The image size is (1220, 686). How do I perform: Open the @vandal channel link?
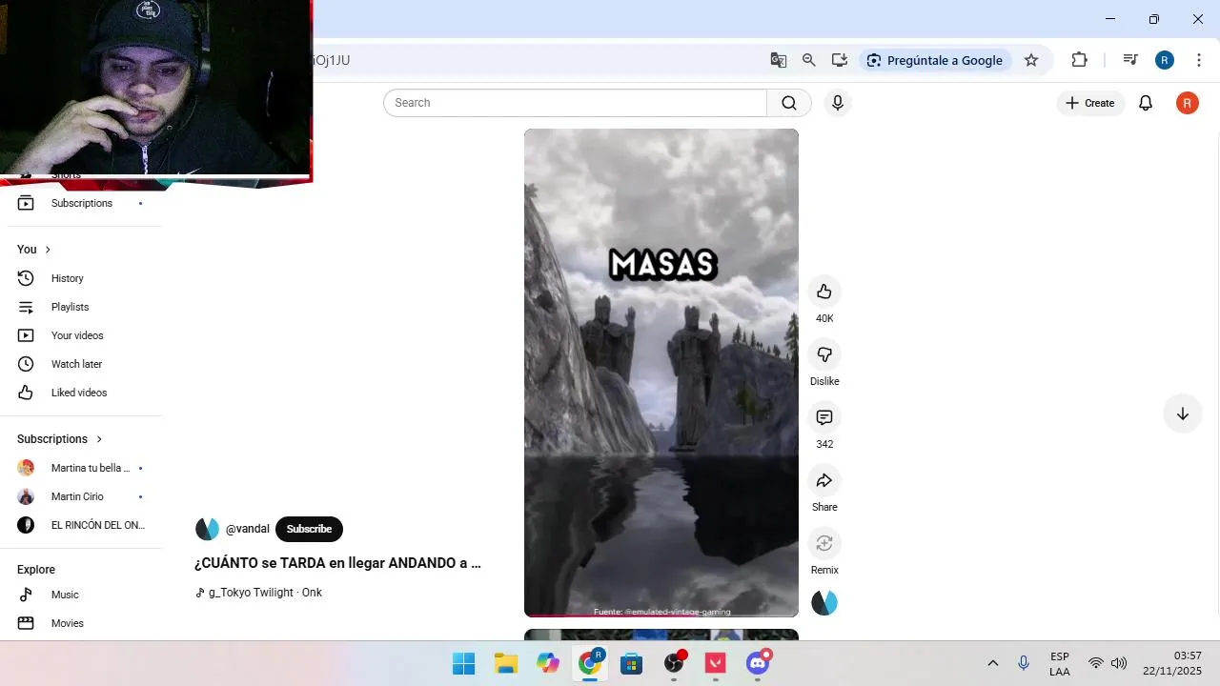click(248, 529)
